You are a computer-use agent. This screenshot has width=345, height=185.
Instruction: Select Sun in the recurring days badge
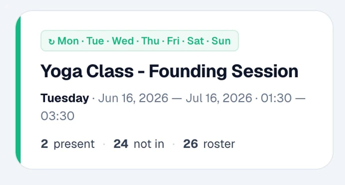click(221, 41)
